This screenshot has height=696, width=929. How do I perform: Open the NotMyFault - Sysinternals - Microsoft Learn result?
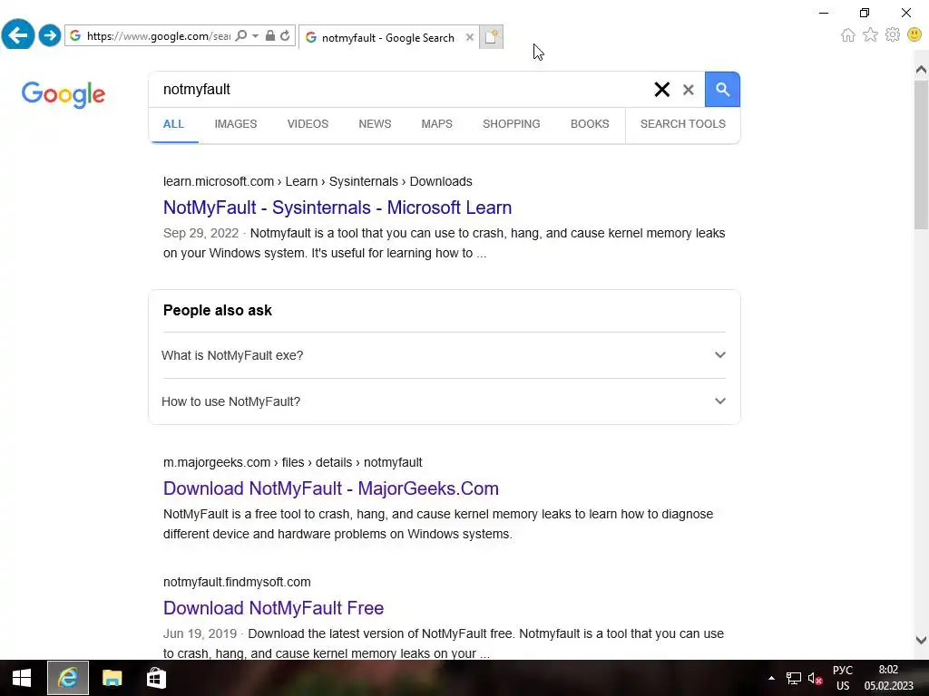click(337, 208)
